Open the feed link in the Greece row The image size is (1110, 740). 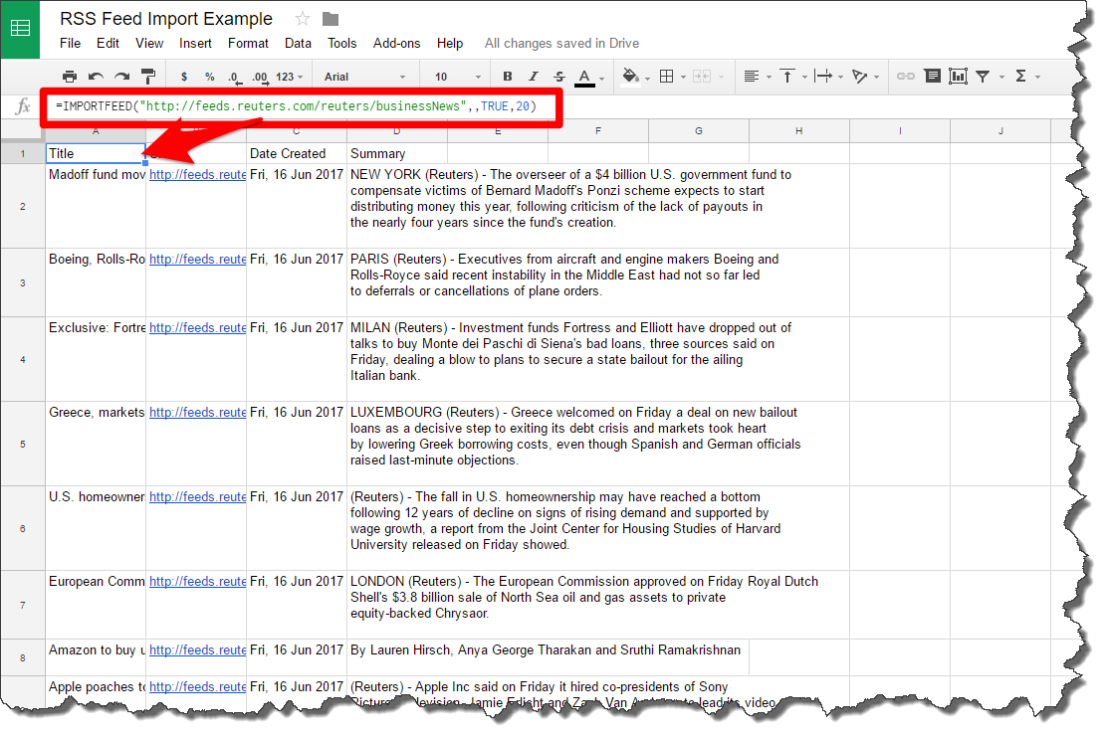197,412
